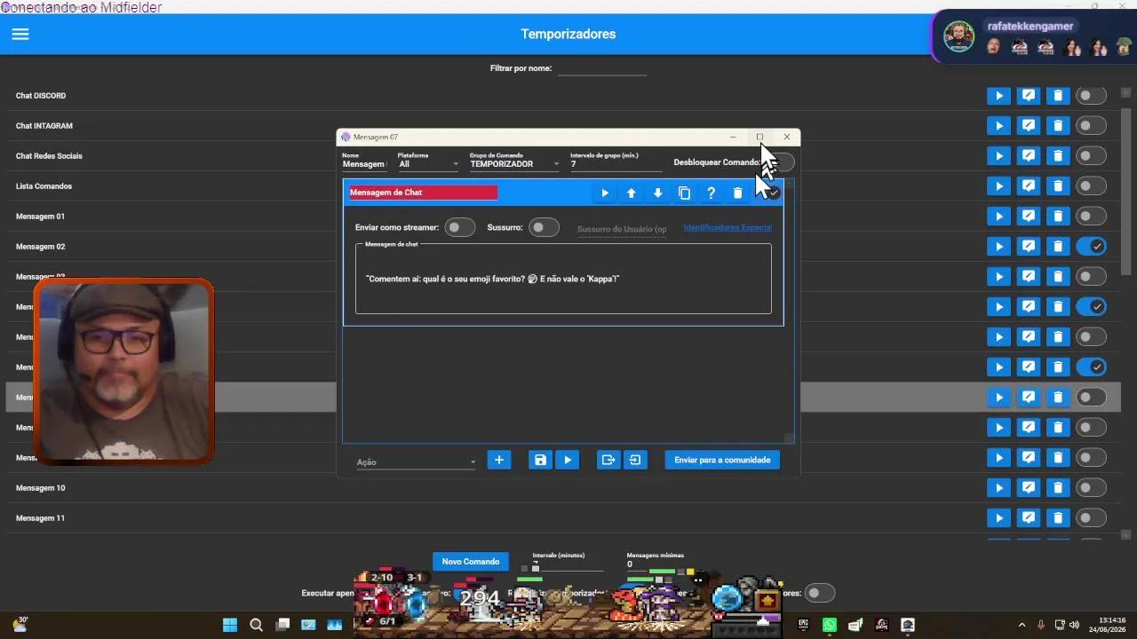Viewport: 1137px width, 639px height.
Task: Duplicate the Mensagem de Chat action
Action: [x=684, y=193]
